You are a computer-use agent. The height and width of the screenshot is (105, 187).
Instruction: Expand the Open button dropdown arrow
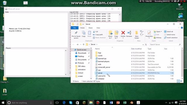161,32
